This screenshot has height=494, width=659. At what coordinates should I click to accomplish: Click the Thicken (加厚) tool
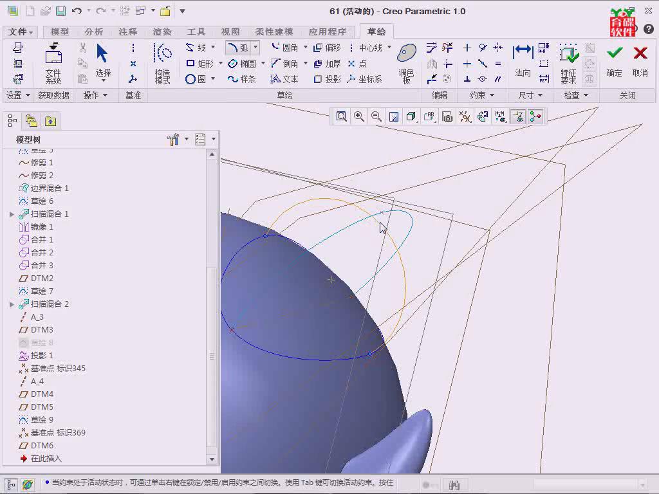click(328, 64)
